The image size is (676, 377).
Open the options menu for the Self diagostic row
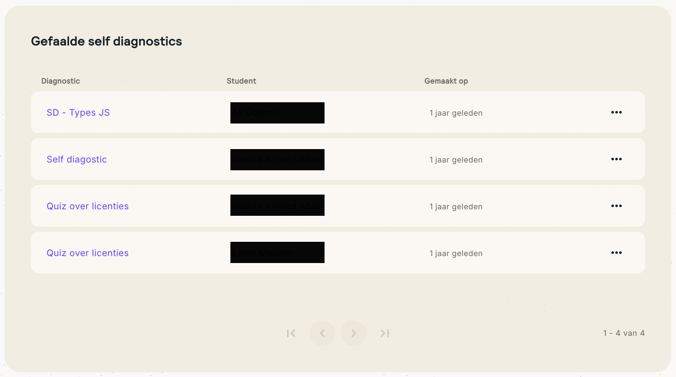[x=616, y=159]
